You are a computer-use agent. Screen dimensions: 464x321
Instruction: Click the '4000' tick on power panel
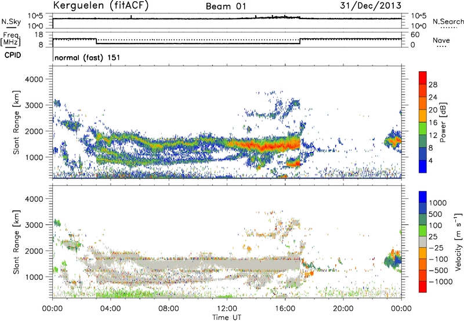tap(34, 79)
